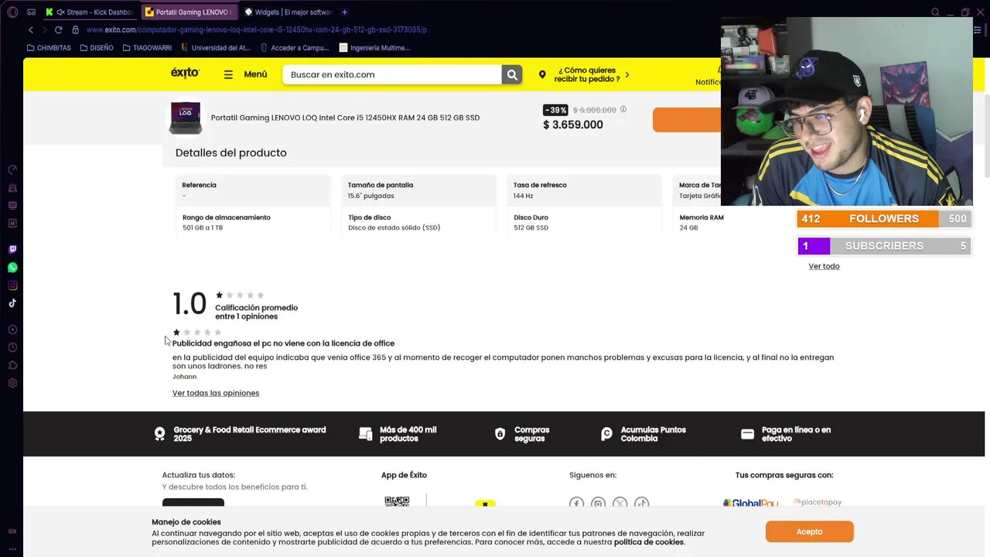Click the '-39%' discount badge
The image size is (990, 557).
click(555, 110)
